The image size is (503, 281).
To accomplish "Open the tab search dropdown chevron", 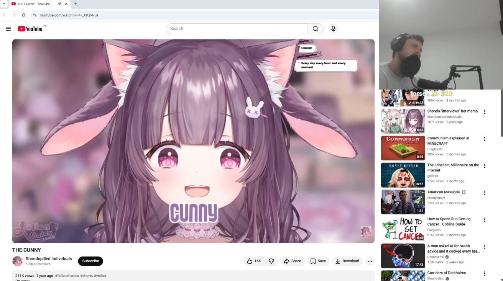I will click(x=4, y=4).
